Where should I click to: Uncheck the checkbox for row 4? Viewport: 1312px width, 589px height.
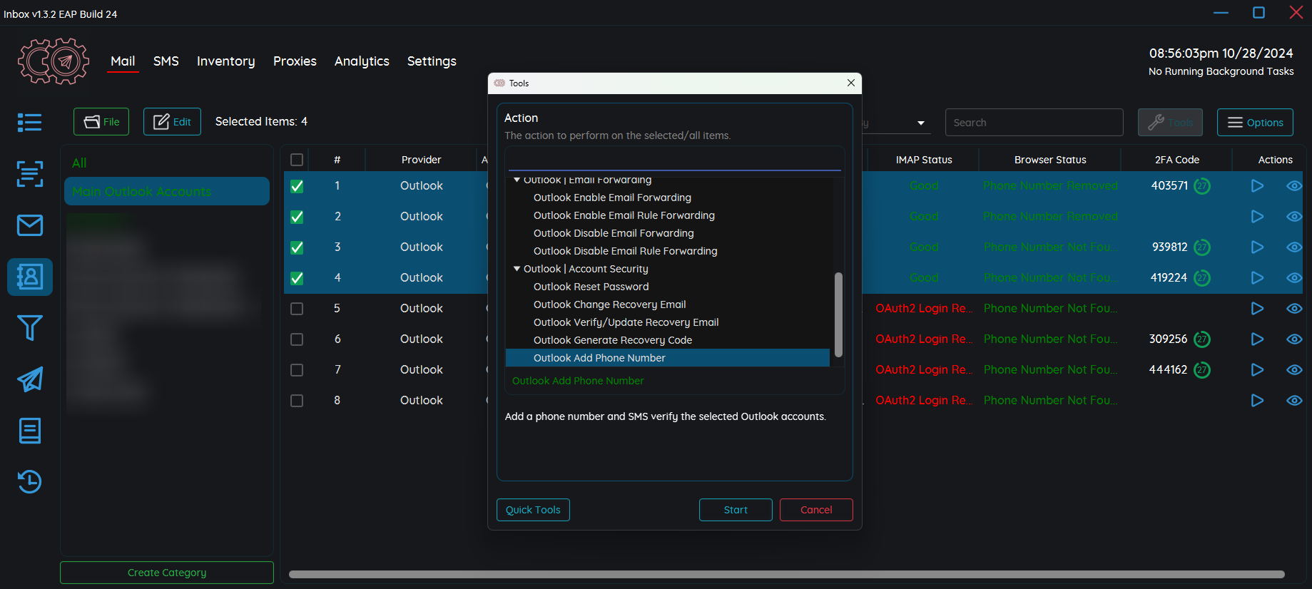tap(297, 278)
